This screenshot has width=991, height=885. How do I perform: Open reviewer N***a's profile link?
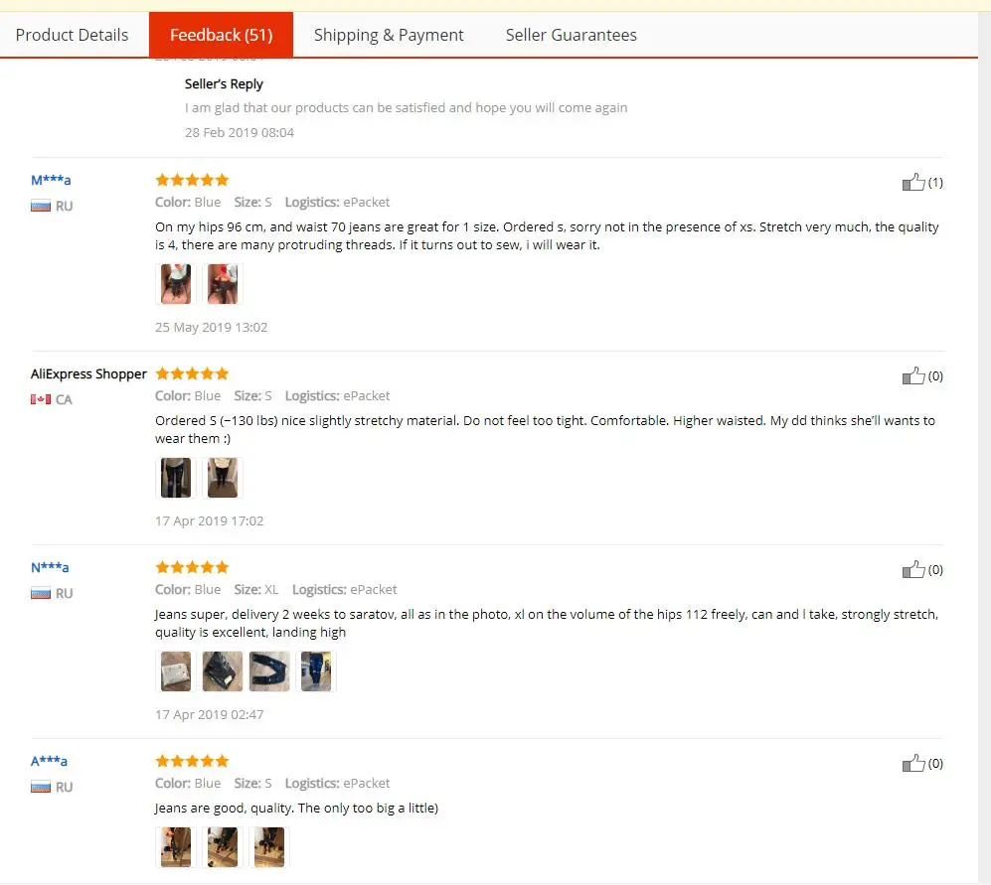[x=50, y=567]
